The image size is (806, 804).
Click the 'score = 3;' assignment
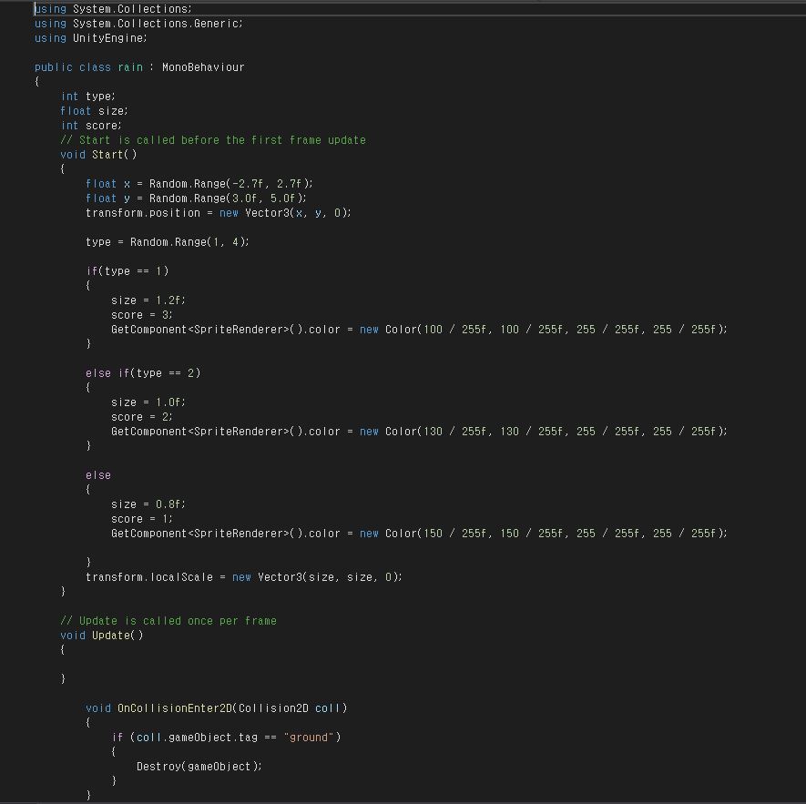click(x=142, y=315)
